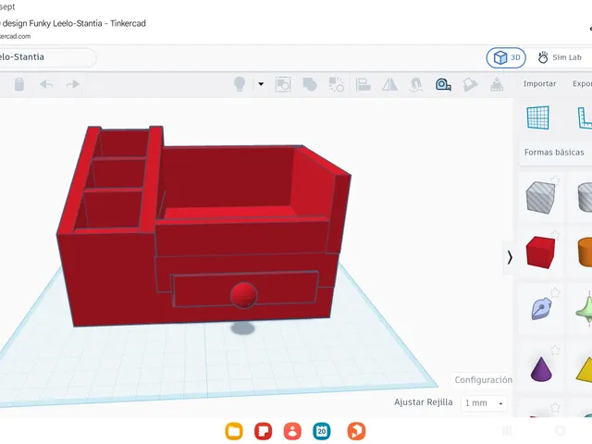Image resolution: width=592 pixels, height=444 pixels.
Task: Select the Ruler corner tool in shapes panel
Action: (585, 117)
